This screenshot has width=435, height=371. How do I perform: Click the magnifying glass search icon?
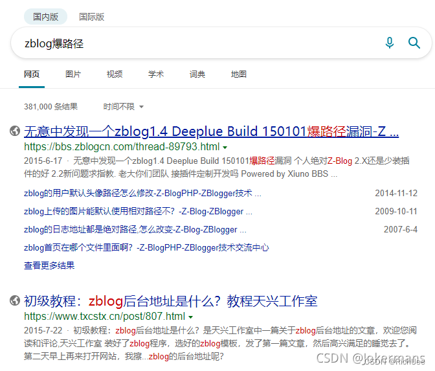point(414,43)
